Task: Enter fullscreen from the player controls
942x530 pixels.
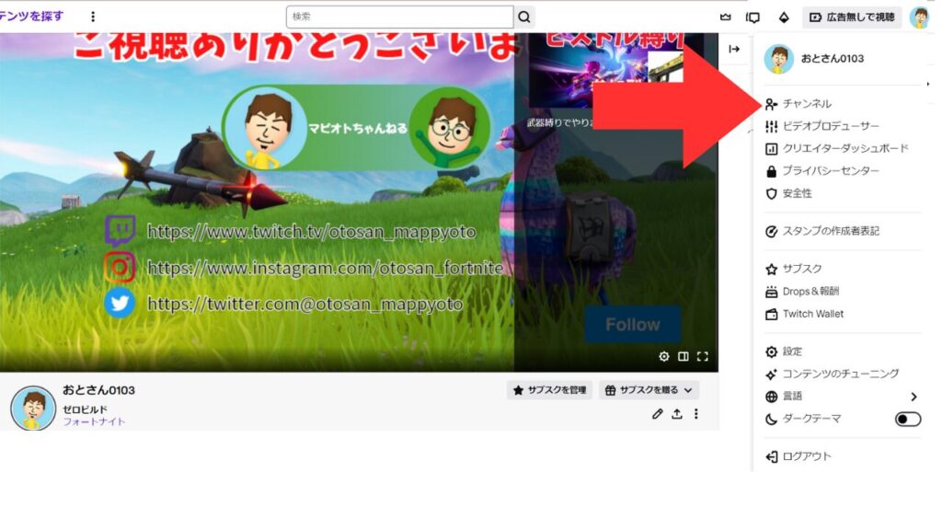Action: [702, 356]
